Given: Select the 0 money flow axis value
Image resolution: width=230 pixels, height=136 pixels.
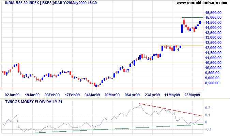Looking at the screenshot, I should [x=206, y=122].
